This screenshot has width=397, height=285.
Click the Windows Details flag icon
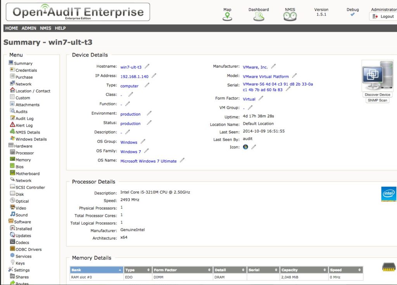click(x=12, y=138)
